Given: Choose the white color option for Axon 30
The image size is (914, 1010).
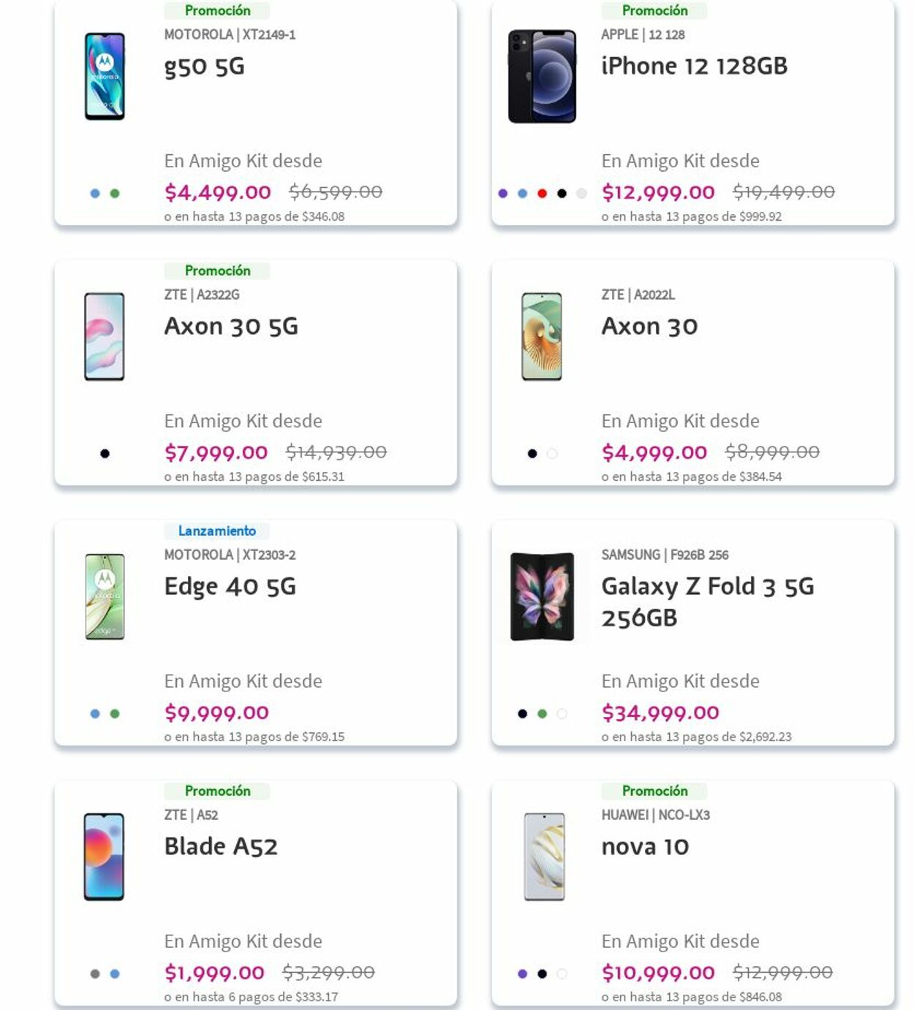Looking at the screenshot, I should (x=551, y=453).
